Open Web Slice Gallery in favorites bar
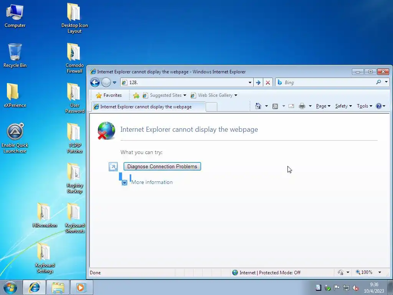 pyautogui.click(x=214, y=95)
